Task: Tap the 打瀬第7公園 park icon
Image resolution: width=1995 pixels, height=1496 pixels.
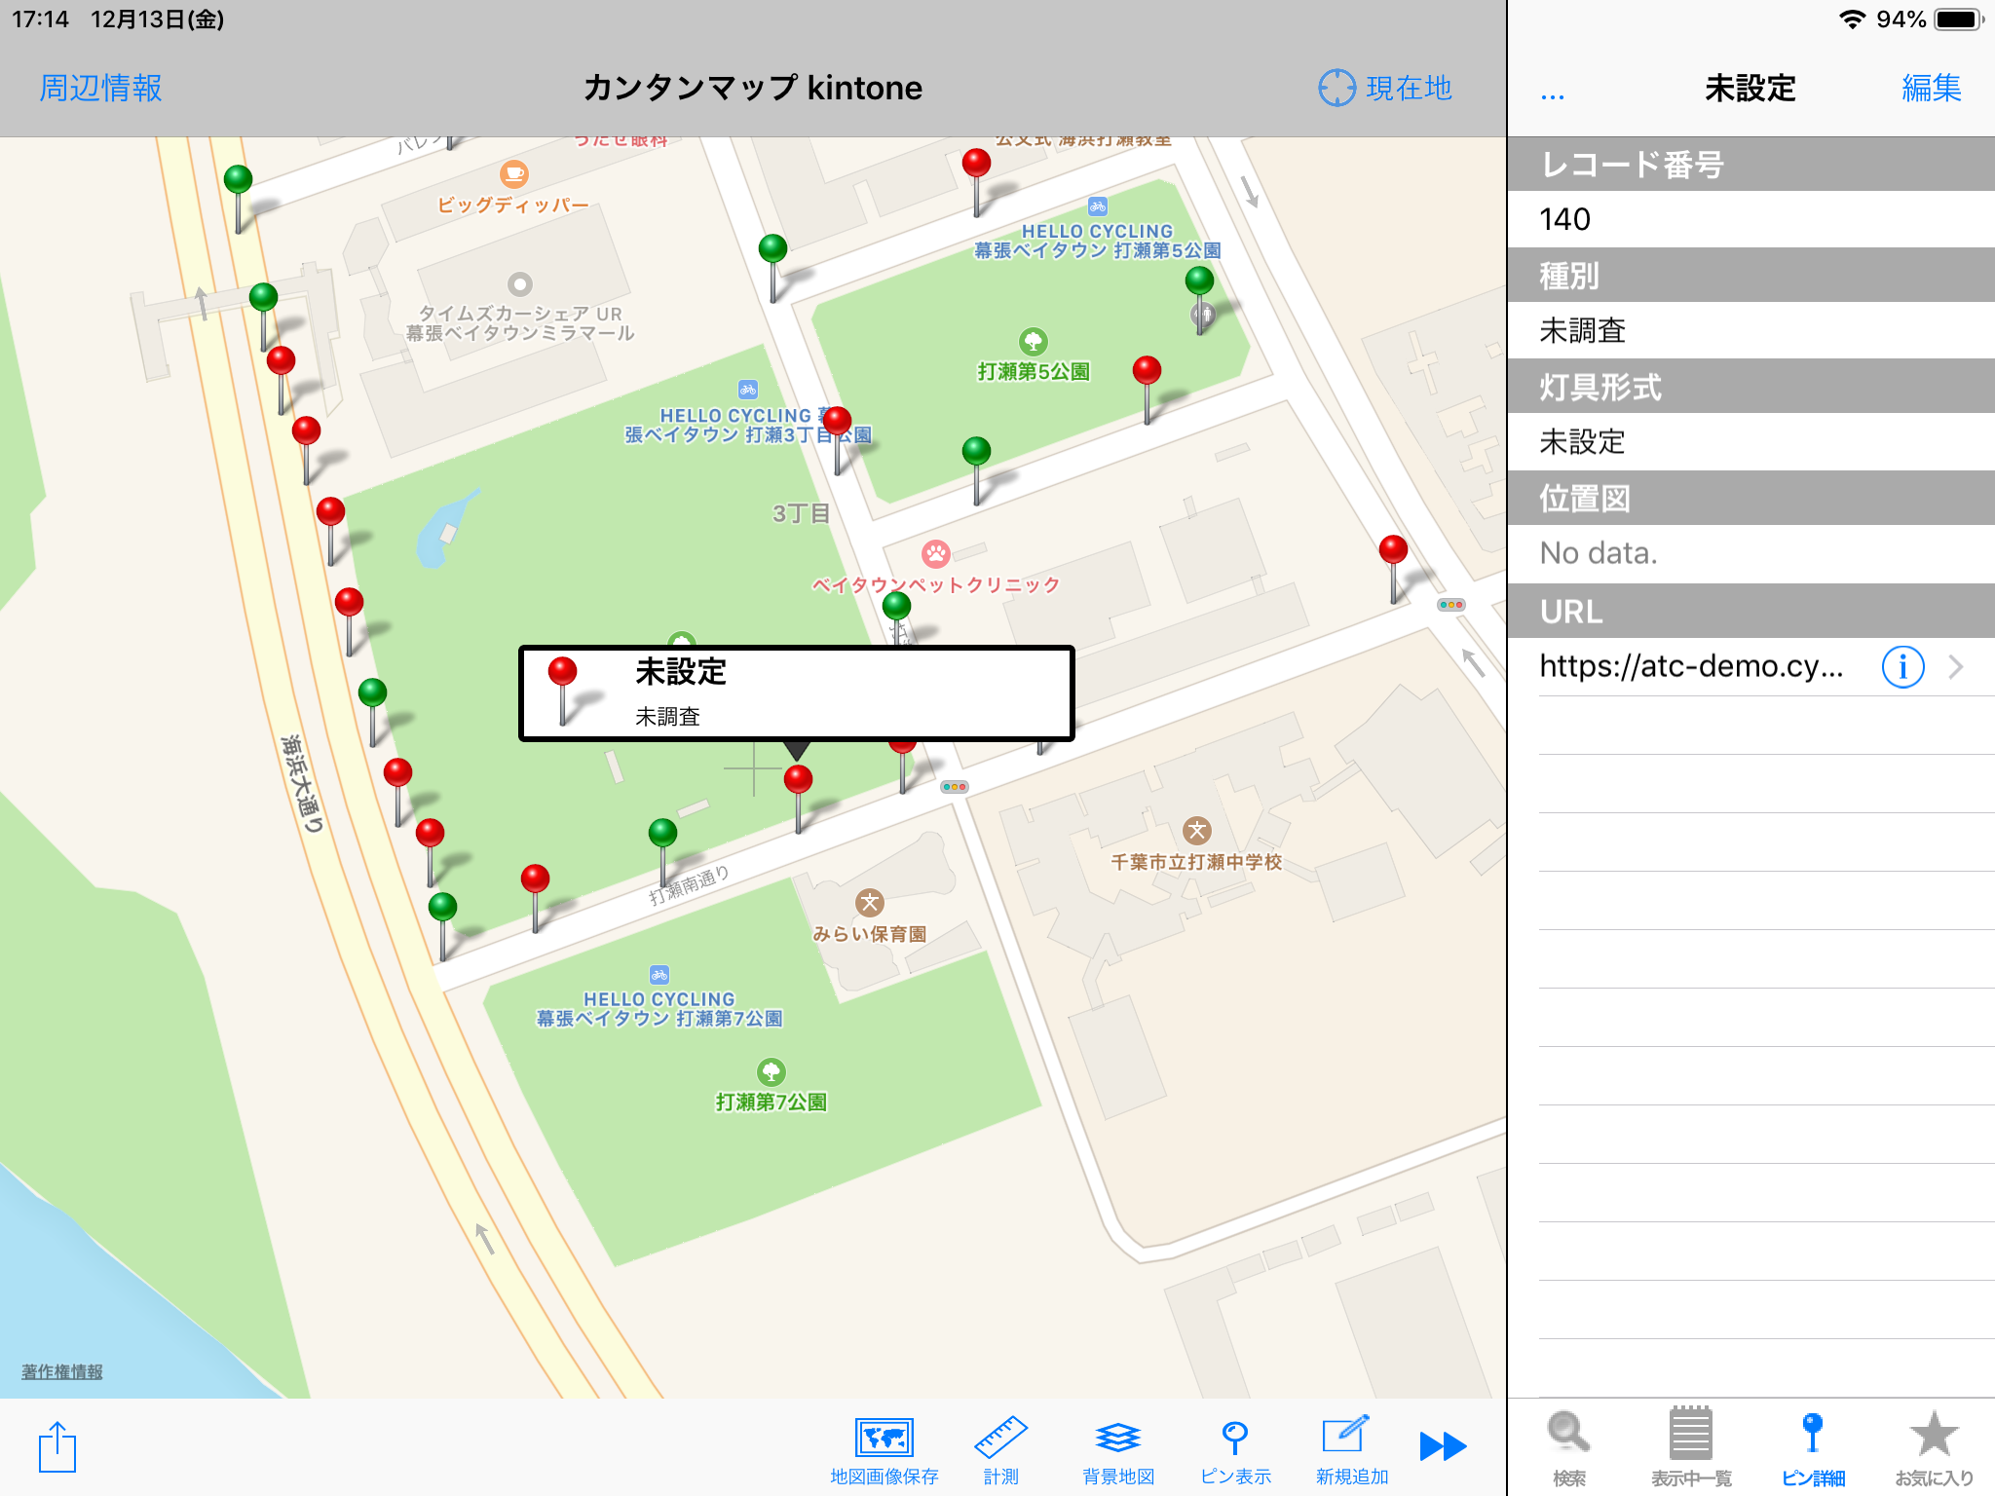Action: pos(772,1072)
